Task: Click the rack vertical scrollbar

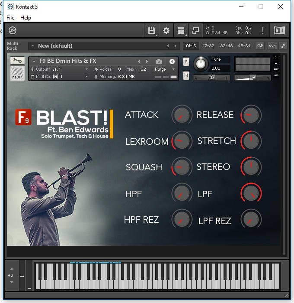Action: [284, 155]
